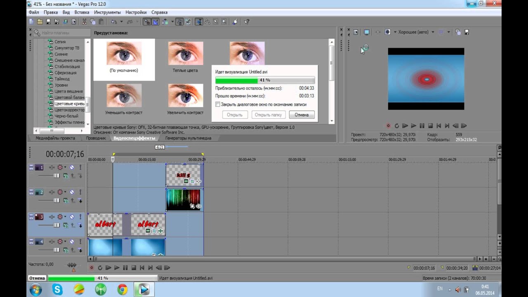This screenshot has width=528, height=297.
Task: Open project properties icon in toolbar
Action: (73, 21)
